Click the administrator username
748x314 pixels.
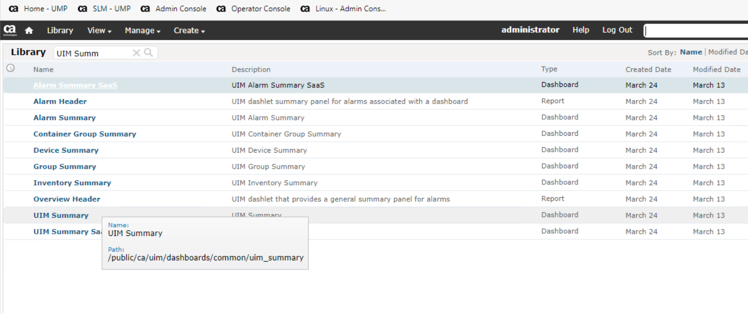click(x=530, y=30)
